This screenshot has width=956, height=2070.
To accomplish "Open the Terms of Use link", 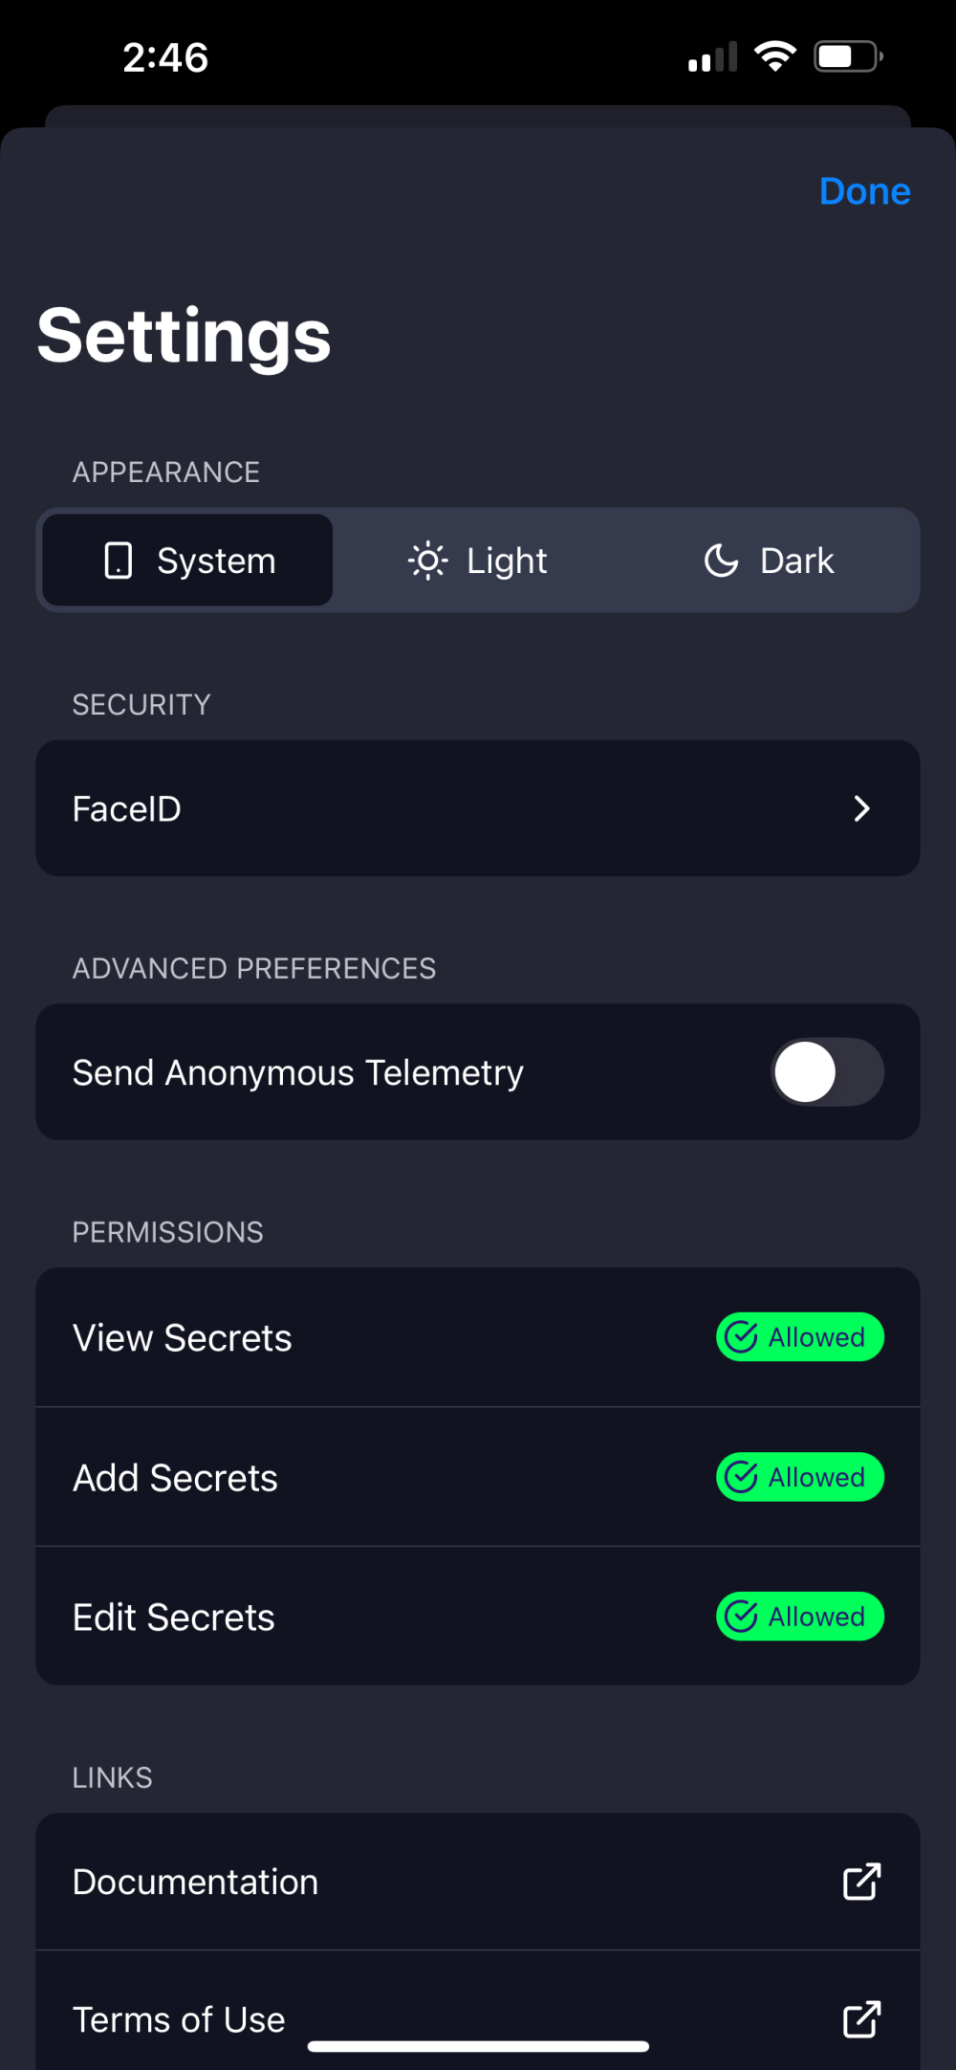I will 179,2019.
